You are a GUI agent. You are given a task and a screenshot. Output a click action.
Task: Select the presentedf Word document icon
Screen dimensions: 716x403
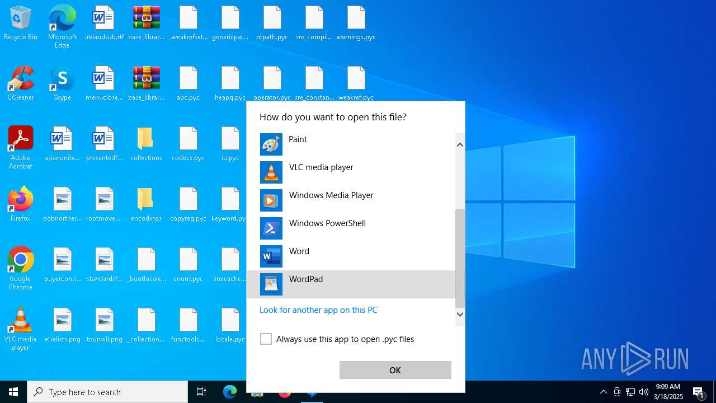click(x=105, y=144)
